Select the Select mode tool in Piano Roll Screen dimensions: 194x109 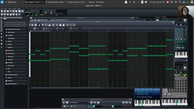pos(46,25)
